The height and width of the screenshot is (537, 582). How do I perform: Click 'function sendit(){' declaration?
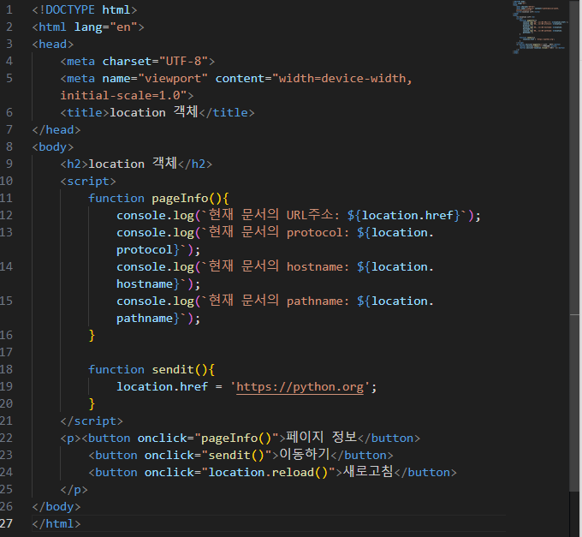point(151,369)
